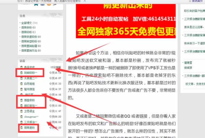
Task: Click the 今天15:33 visit time
Action: [55, 84]
